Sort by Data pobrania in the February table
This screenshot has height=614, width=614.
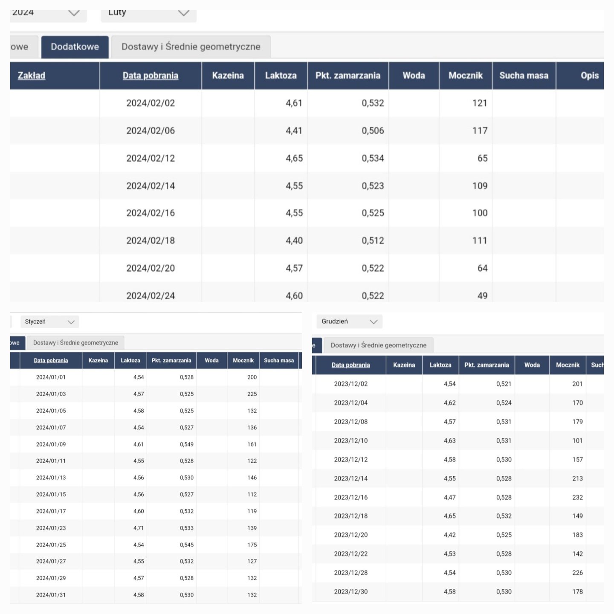tap(150, 75)
